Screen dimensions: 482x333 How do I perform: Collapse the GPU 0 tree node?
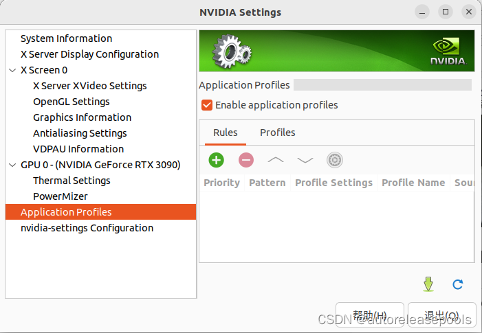point(12,165)
